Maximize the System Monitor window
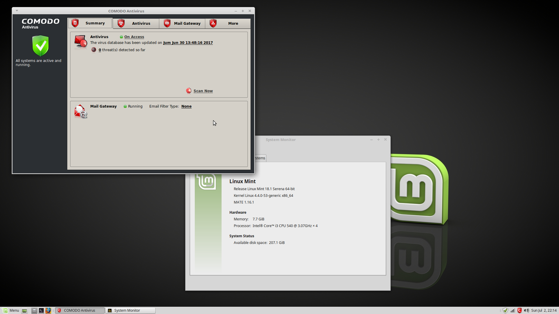 tap(378, 140)
